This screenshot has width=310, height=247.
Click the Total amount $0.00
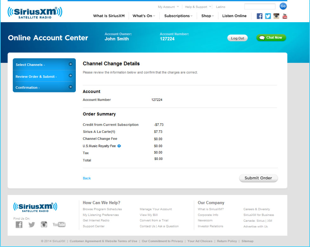pos(158,159)
